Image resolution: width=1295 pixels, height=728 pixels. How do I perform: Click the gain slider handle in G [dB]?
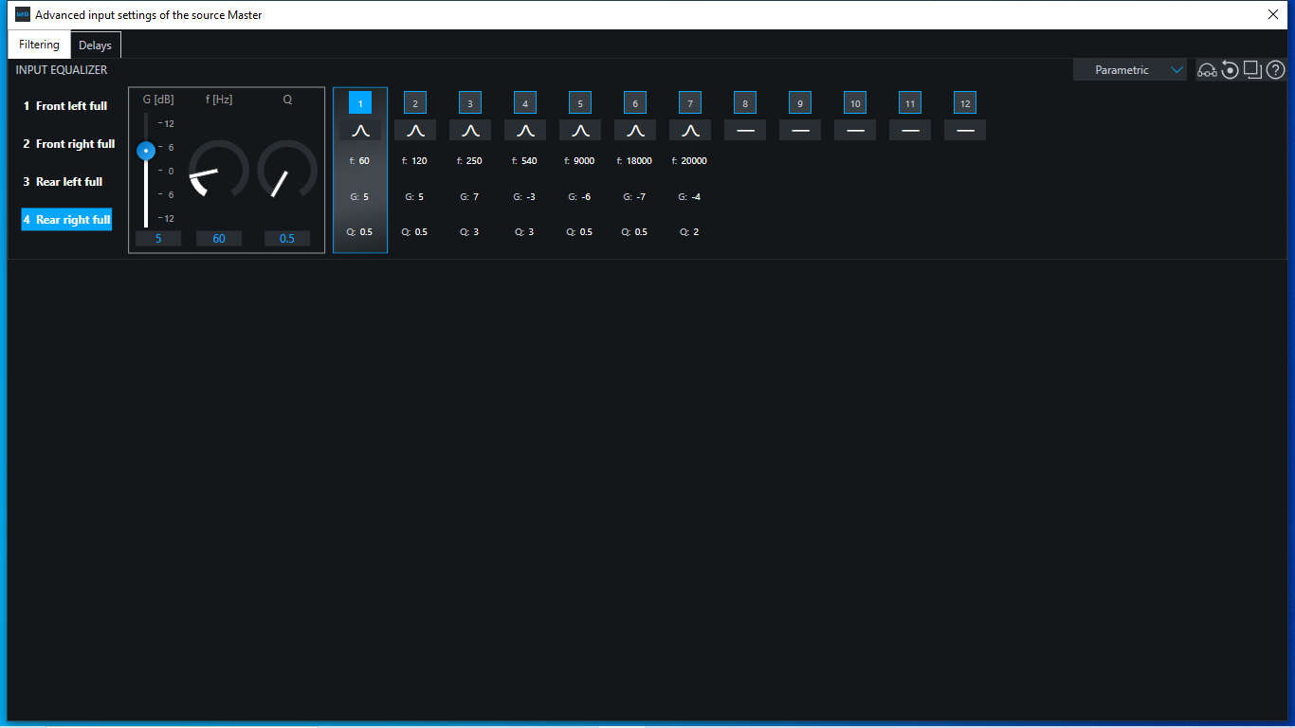click(146, 151)
